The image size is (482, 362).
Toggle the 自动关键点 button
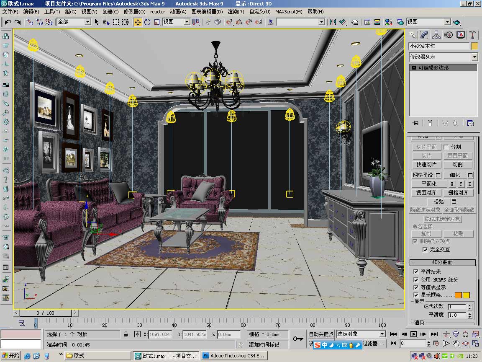point(321,334)
